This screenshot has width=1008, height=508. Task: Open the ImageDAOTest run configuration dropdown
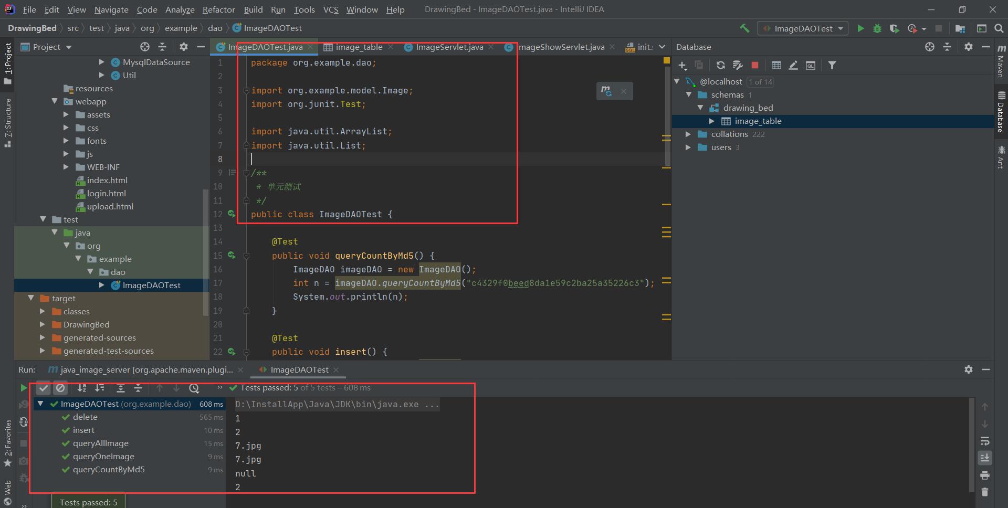click(x=803, y=28)
